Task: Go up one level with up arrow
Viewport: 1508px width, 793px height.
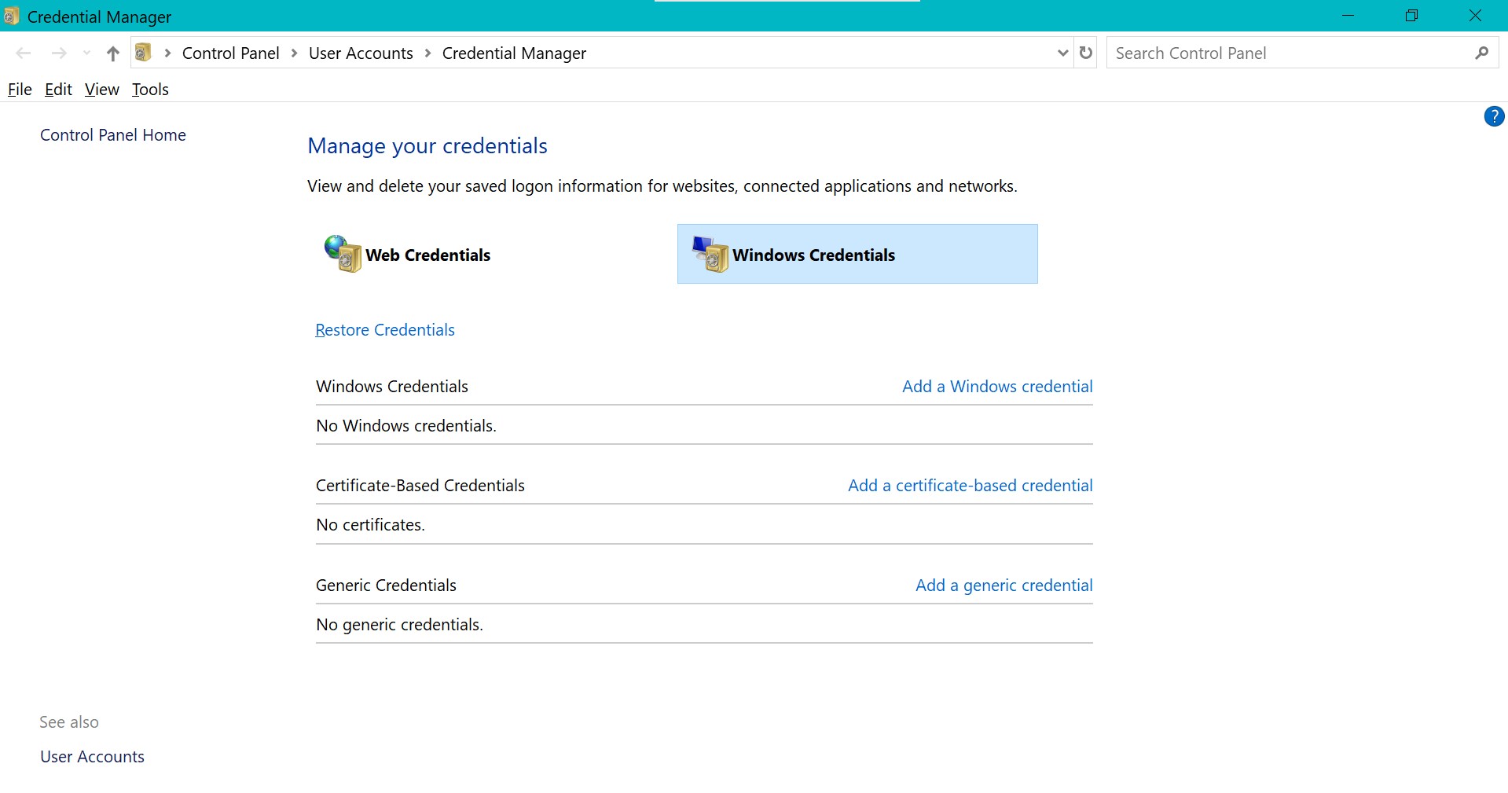Action: click(113, 53)
